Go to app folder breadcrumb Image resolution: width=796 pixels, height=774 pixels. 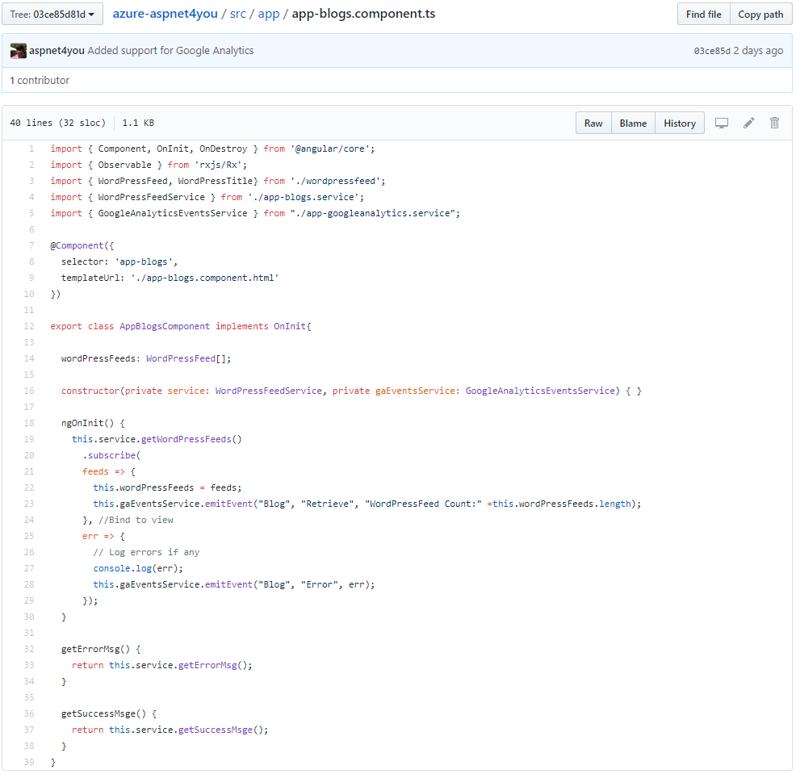click(x=269, y=14)
